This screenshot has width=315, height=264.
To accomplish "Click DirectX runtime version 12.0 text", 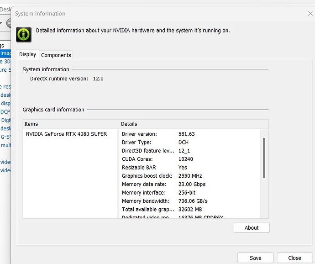I will (x=67, y=79).
